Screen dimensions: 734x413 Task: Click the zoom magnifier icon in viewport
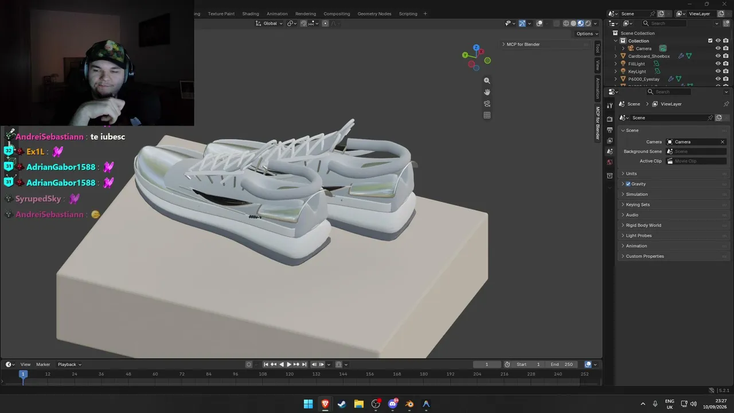(487, 81)
